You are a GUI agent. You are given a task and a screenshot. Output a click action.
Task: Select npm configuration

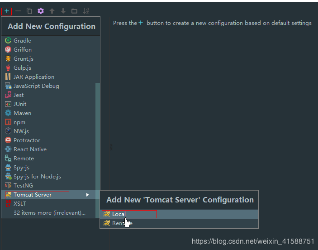click(50, 122)
